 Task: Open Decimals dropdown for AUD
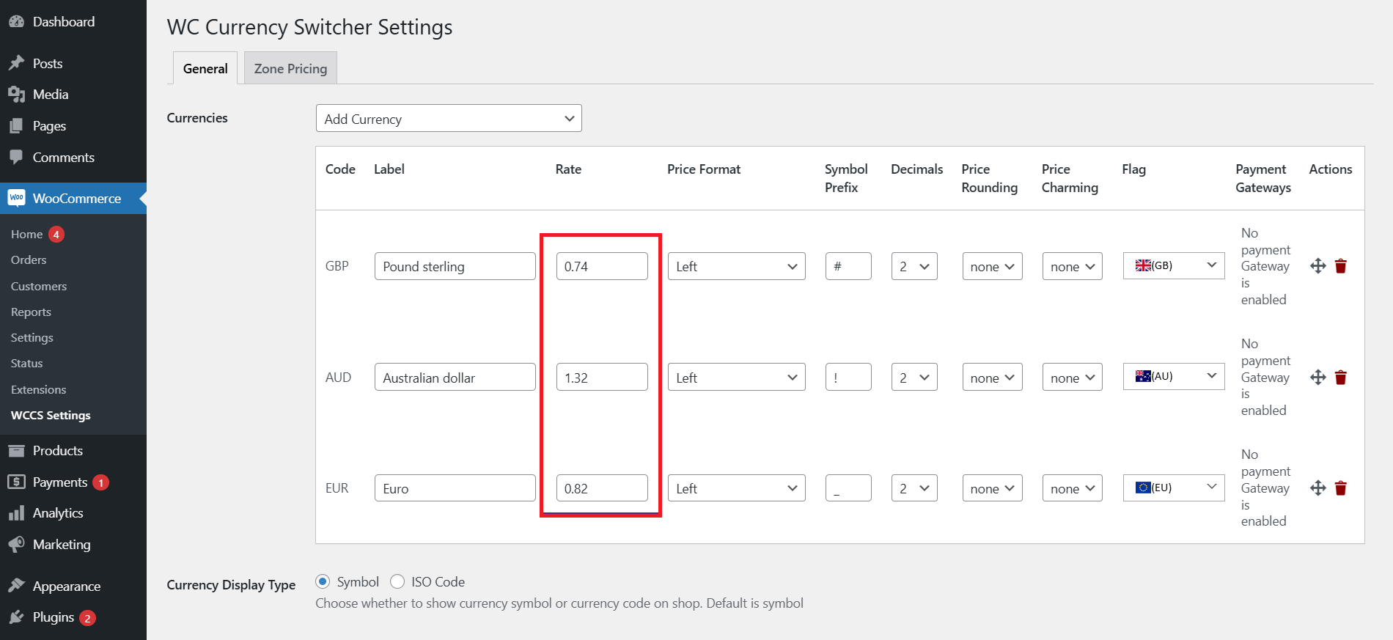pyautogui.click(x=914, y=378)
